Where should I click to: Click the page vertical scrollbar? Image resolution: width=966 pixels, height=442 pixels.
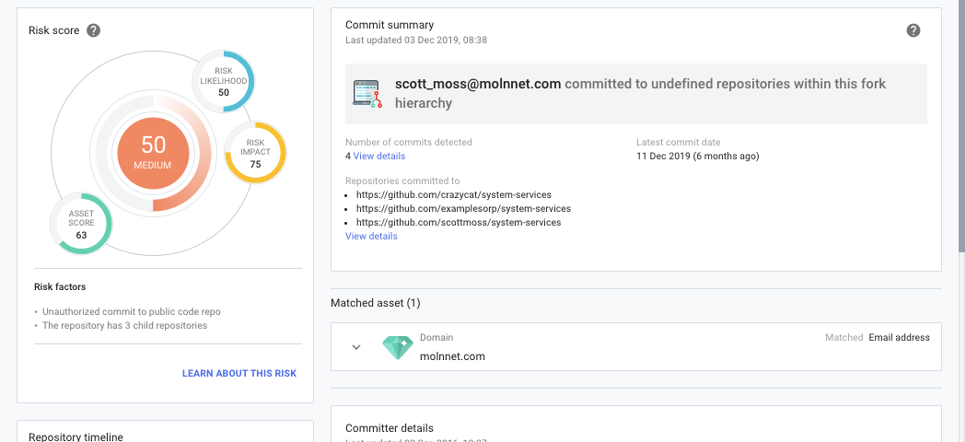point(961,126)
